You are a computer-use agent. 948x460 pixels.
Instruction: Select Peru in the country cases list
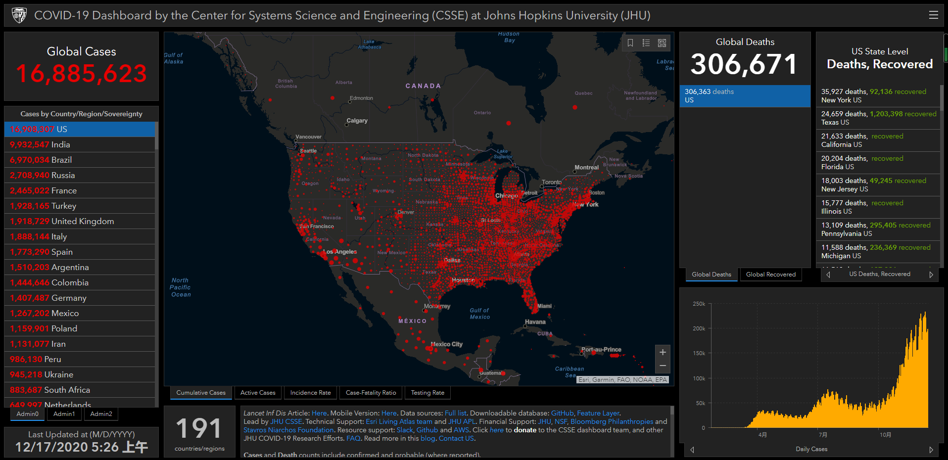point(80,359)
